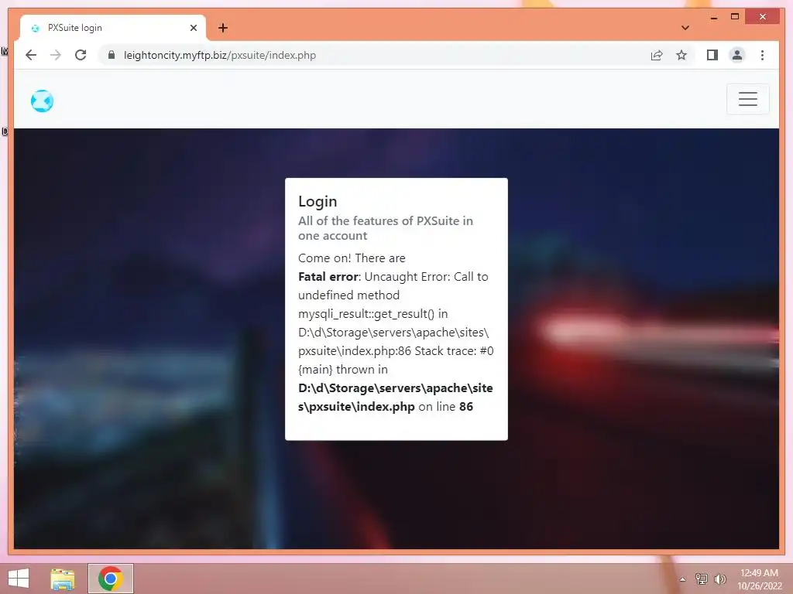Click the browser back arrow
The height and width of the screenshot is (594, 793).
point(31,55)
